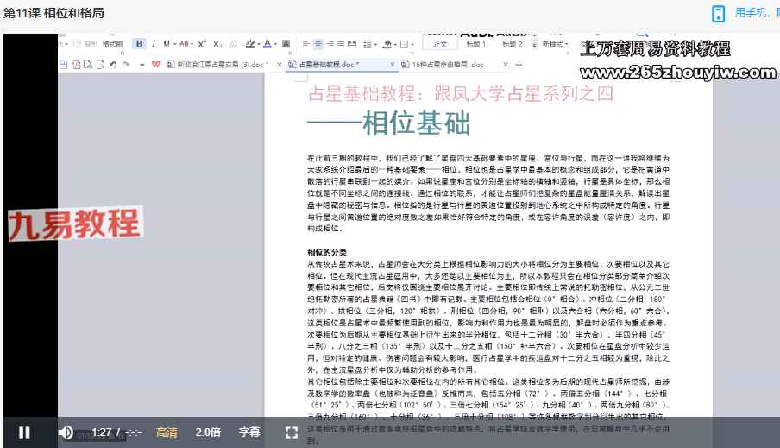Screen dimensions: 780x448
Task: Open a new document tab with plus
Action: (519, 65)
